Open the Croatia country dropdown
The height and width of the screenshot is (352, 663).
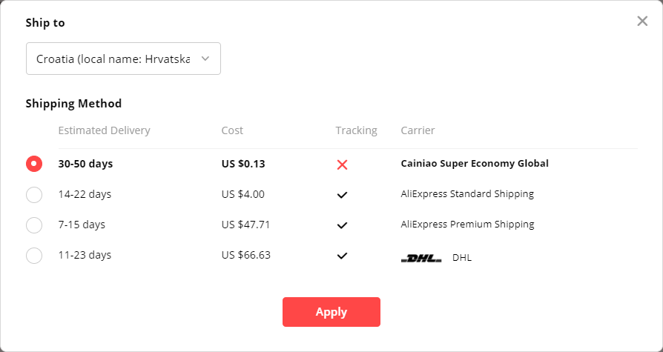[x=123, y=59]
